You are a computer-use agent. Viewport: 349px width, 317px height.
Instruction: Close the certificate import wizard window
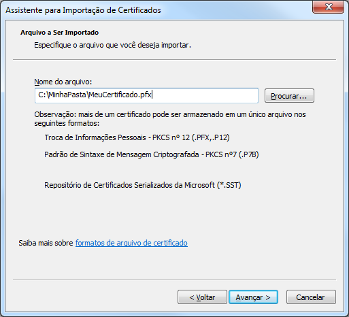coord(328,7)
